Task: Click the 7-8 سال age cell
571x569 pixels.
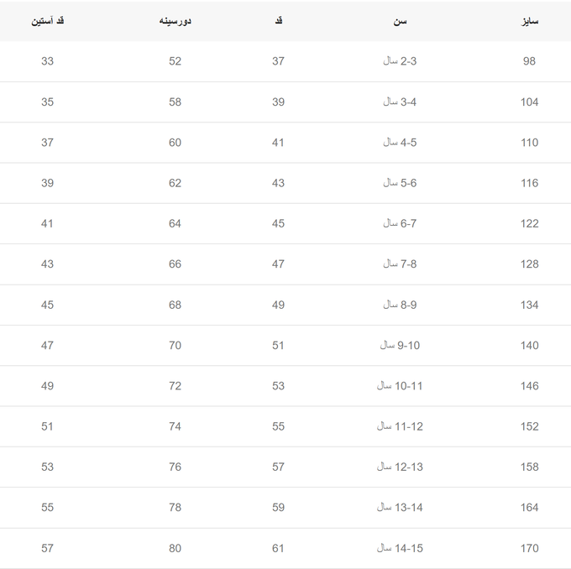Action: (400, 264)
